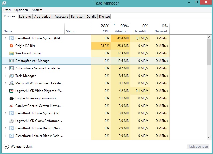Switch to the Autostart tab

pyautogui.click(x=61, y=17)
